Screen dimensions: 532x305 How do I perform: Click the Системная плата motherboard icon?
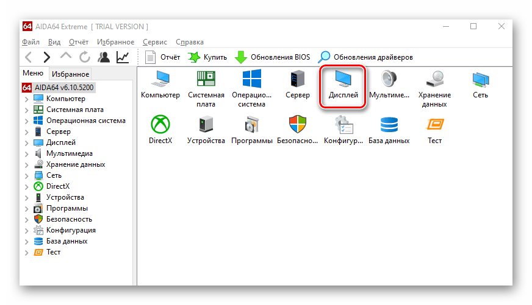pos(206,80)
